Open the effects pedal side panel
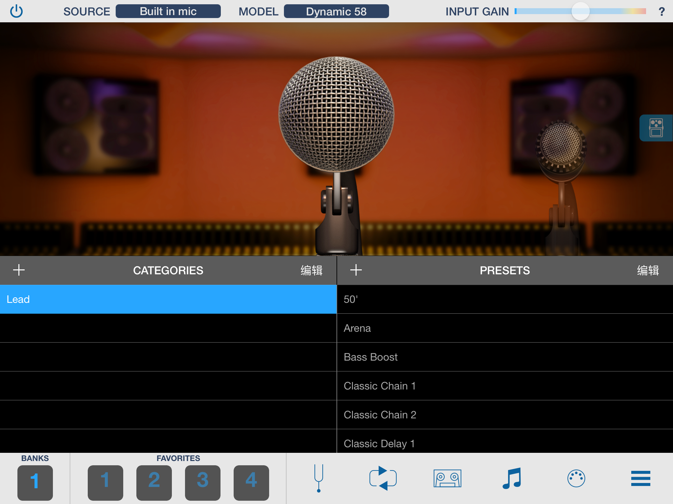Viewport: 673px width, 504px height. pyautogui.click(x=656, y=128)
